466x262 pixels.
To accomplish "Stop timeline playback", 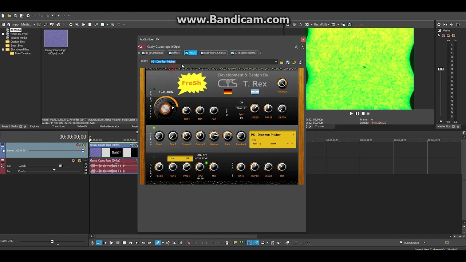I will coord(124,243).
